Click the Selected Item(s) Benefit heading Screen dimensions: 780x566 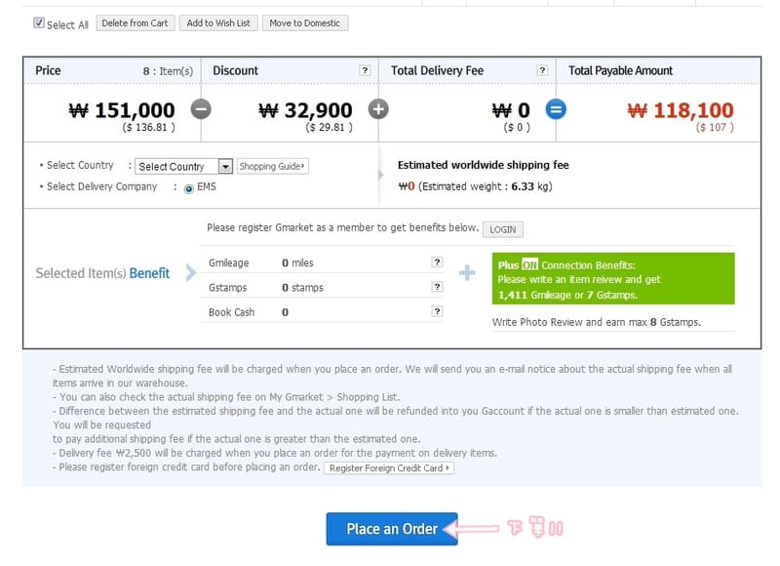pos(102,273)
